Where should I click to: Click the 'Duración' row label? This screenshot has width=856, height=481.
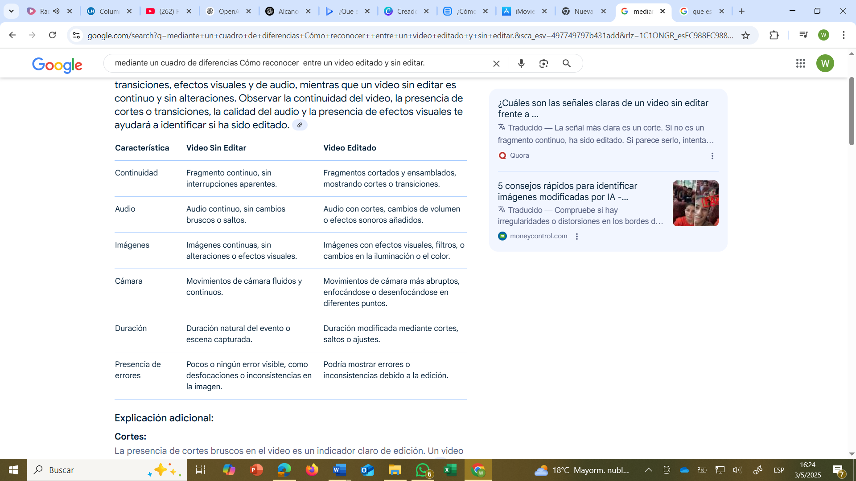[131, 328]
